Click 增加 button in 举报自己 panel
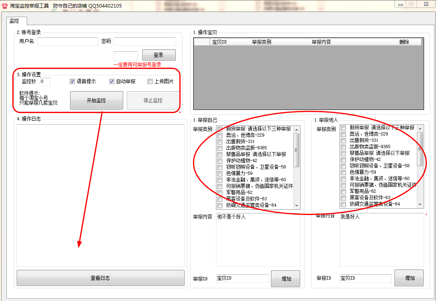Viewport: 436px width, 301px height. (x=286, y=279)
